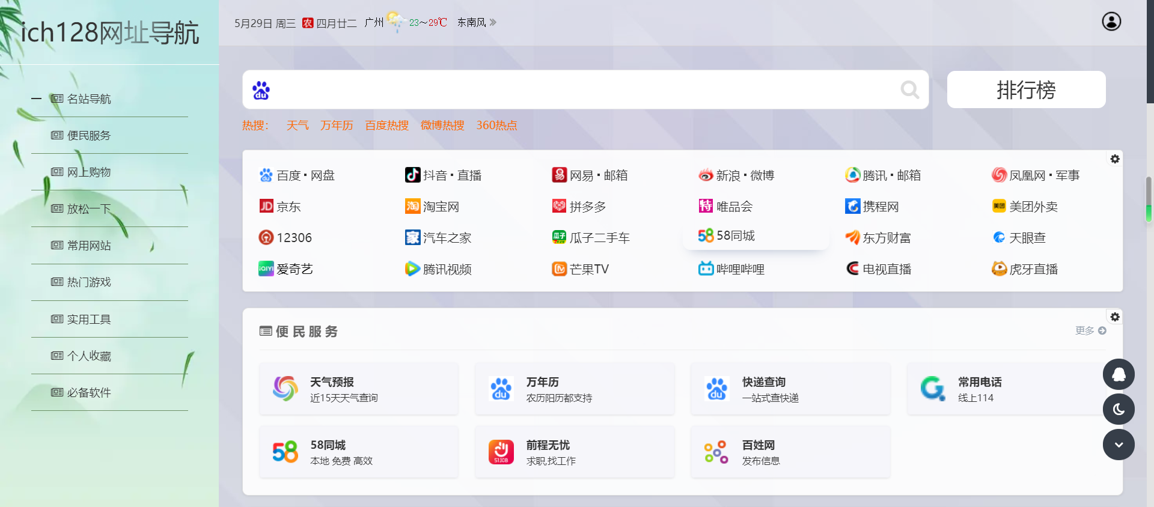Open settings gear on 便民服务 panel

click(1115, 317)
